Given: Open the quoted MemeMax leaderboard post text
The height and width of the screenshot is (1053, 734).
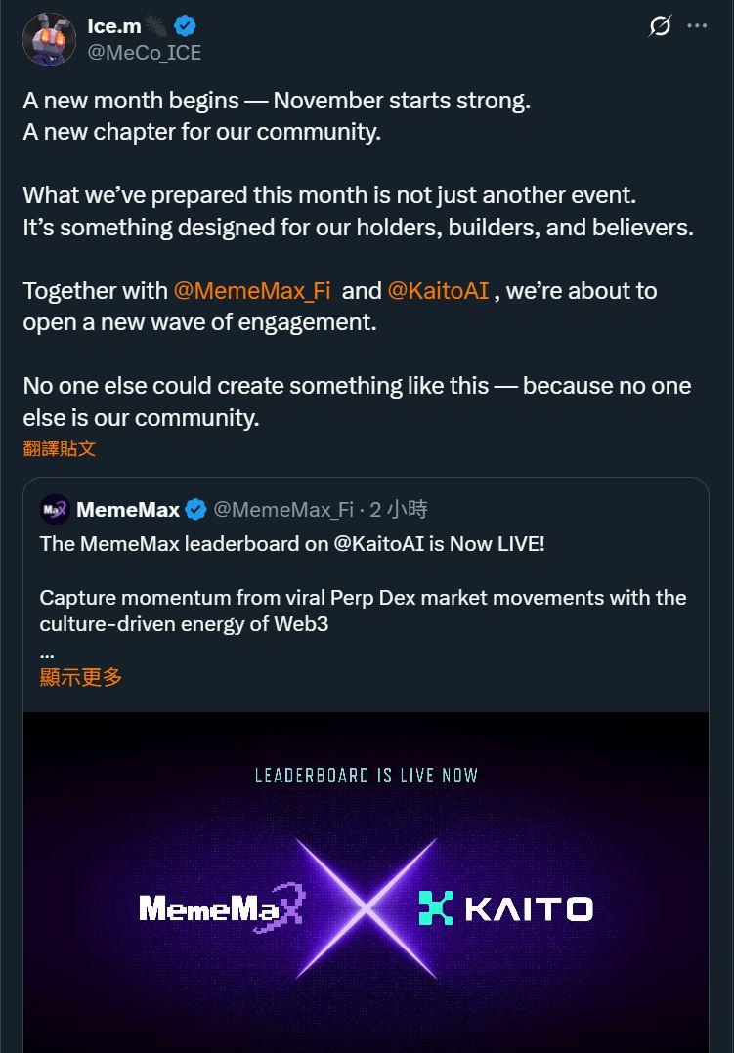Looking at the screenshot, I should click(x=293, y=544).
